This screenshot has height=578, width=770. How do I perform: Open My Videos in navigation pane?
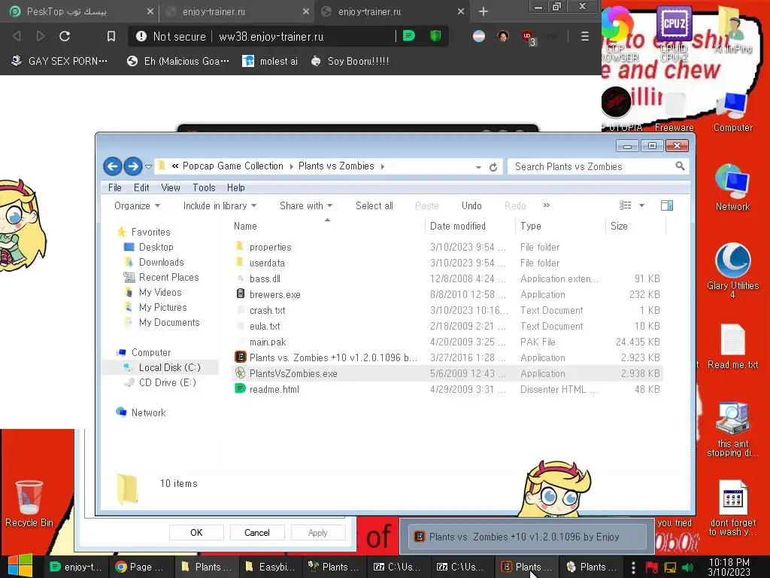(160, 293)
